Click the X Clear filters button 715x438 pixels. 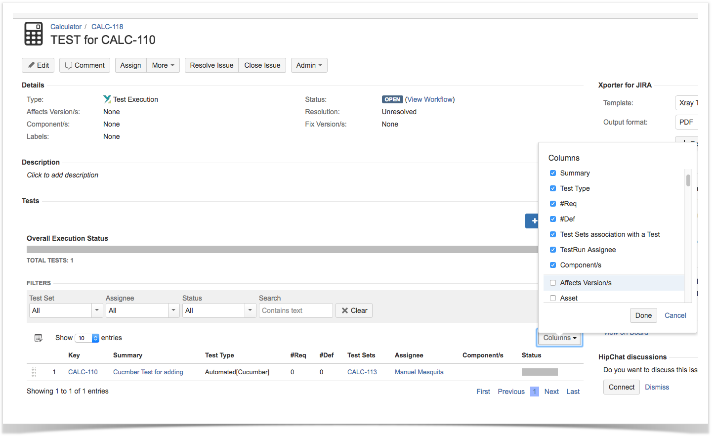354,310
